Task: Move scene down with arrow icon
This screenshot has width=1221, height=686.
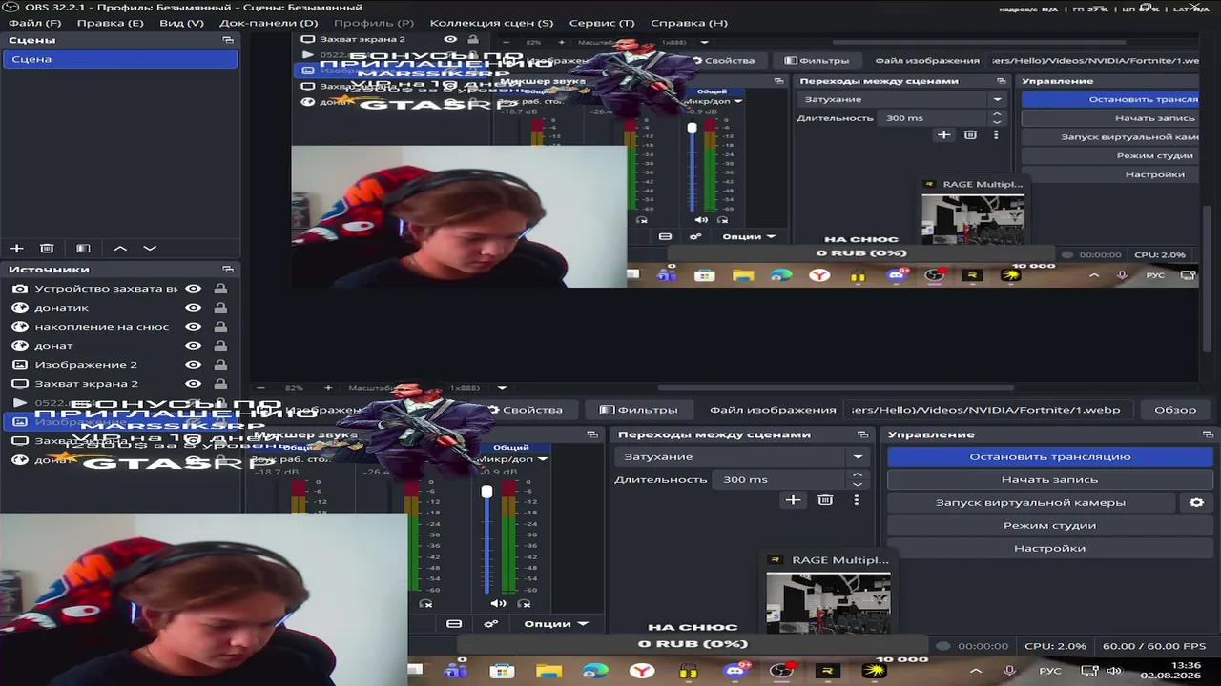Action: (x=150, y=248)
